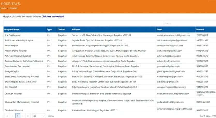This screenshot has height=118, width=216.
Task: Open the items-per-page 'All' dropdown
Action: [x=39, y=116]
